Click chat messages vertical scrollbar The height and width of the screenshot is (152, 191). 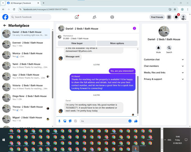(x=138, y=95)
